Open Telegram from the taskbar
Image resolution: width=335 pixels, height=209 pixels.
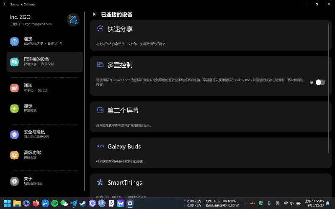(74, 203)
